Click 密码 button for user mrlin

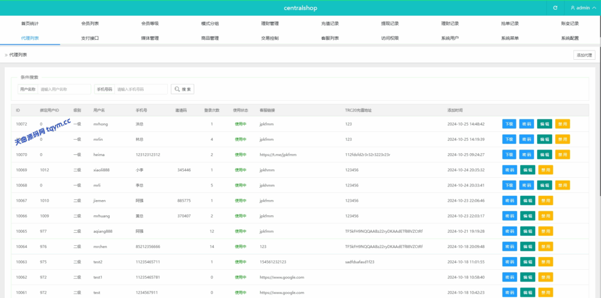[x=526, y=139]
